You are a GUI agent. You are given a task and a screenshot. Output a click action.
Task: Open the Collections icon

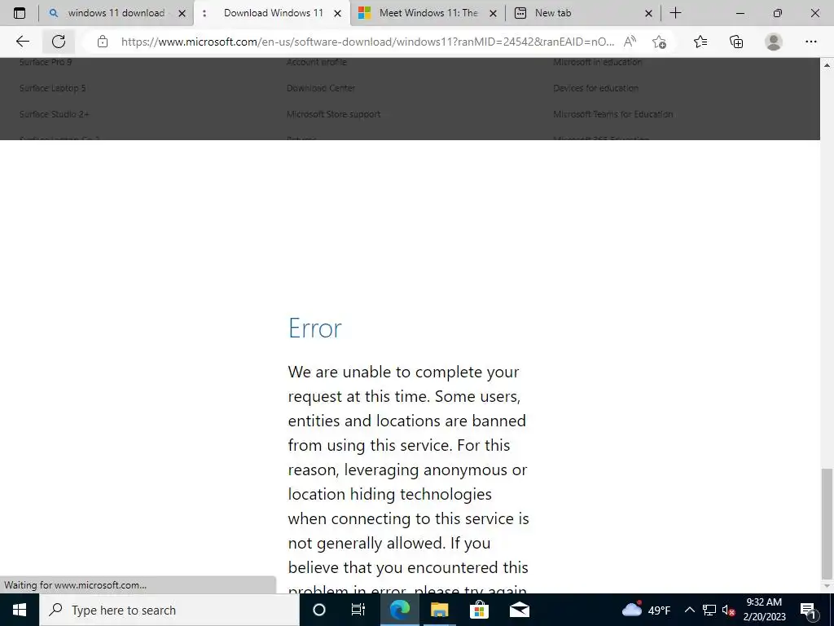coord(736,42)
